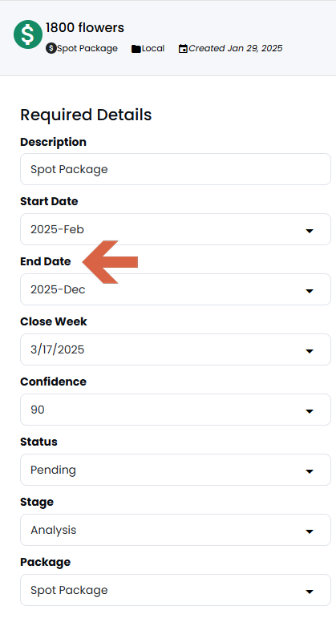Click the 1800 flowers title
This screenshot has height=618, width=336.
[85, 27]
